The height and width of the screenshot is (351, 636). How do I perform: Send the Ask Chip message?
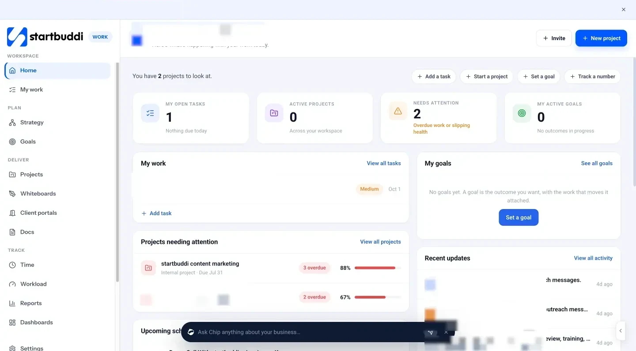(431, 332)
